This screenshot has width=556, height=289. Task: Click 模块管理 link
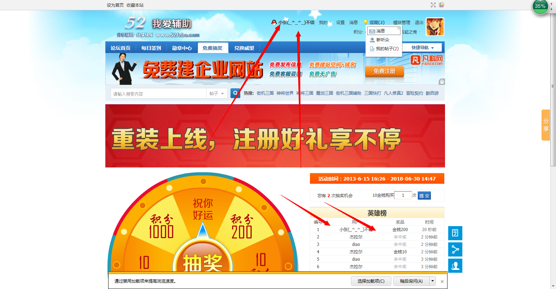[402, 22]
